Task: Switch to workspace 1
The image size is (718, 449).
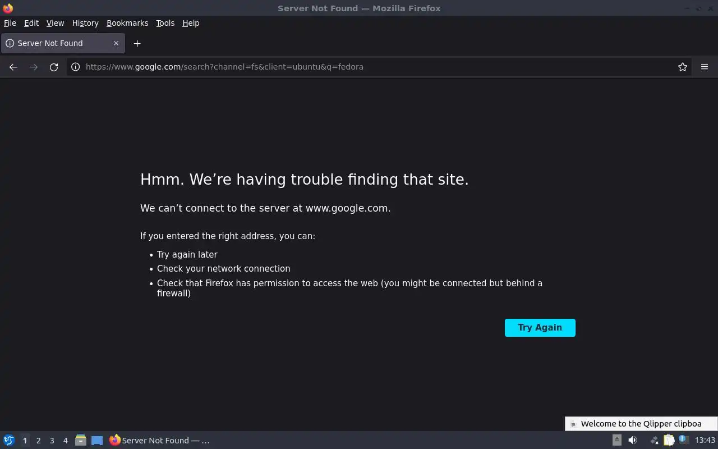Action: pyautogui.click(x=25, y=441)
